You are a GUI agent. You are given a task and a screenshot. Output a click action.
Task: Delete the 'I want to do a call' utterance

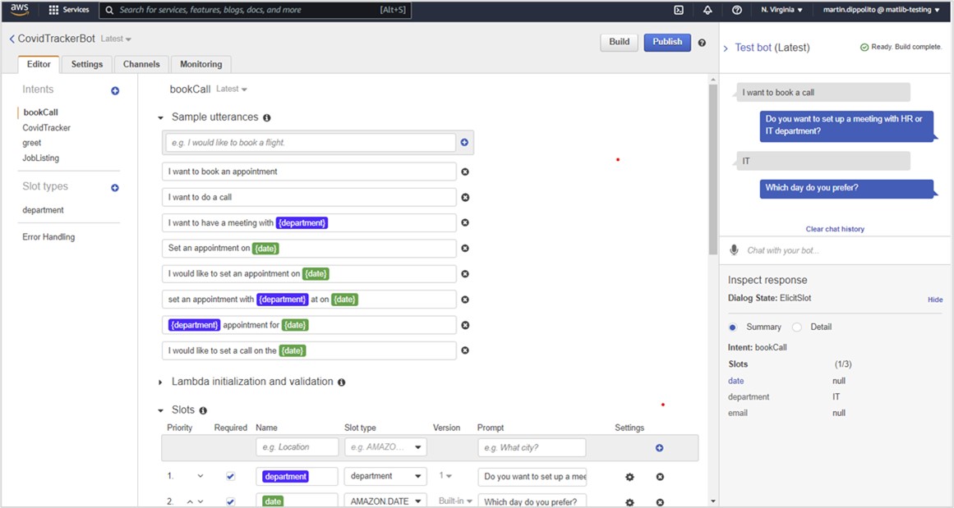tap(465, 197)
